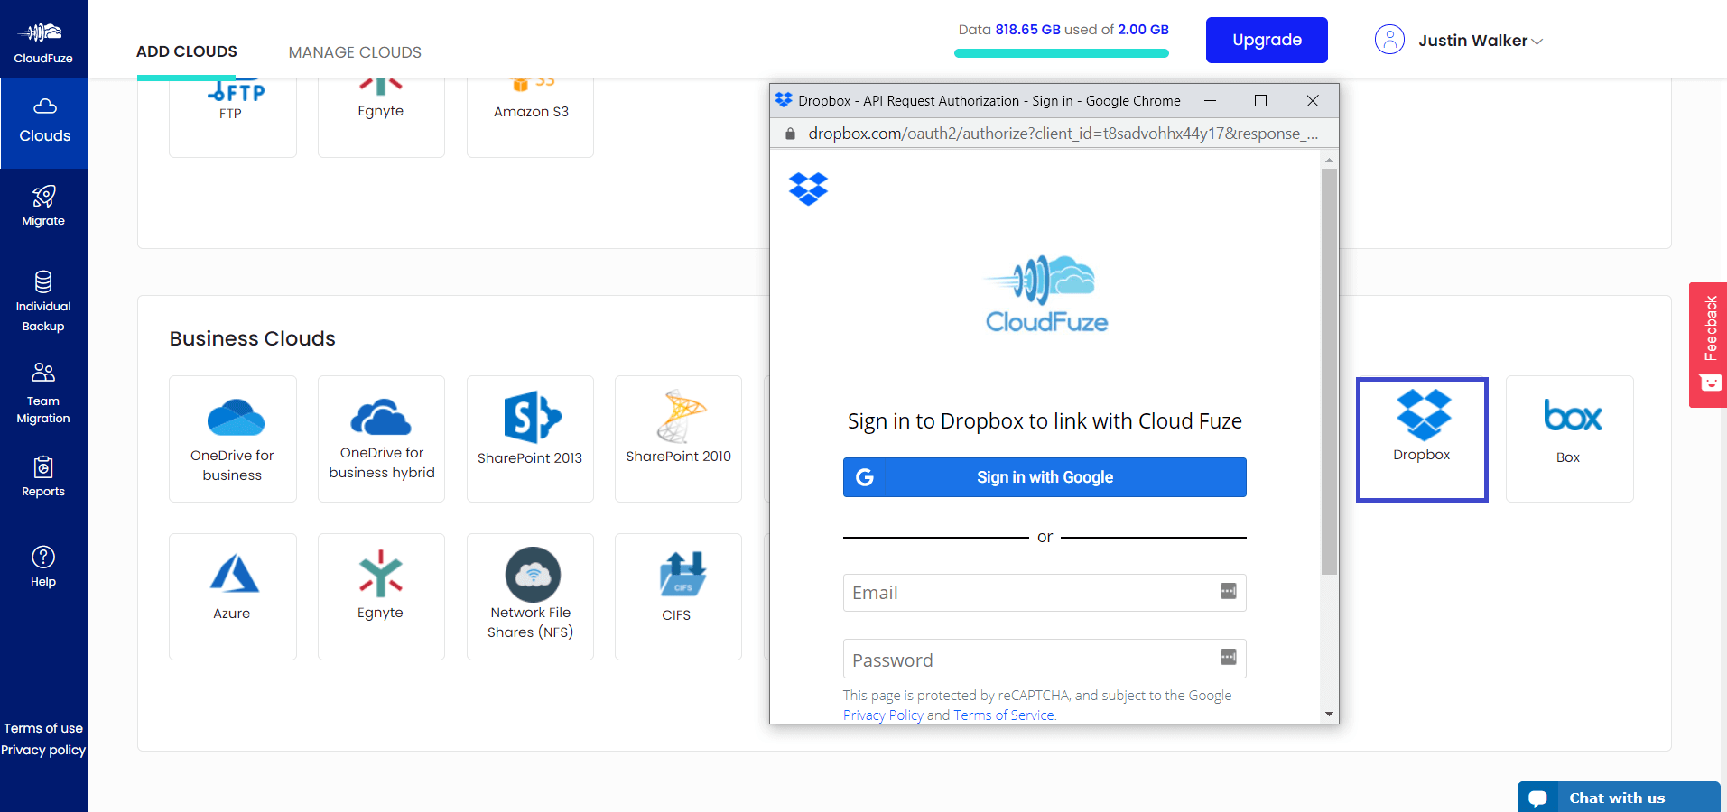Click the CloudFuze logo in sidebar
The image size is (1727, 812).
click(x=43, y=42)
